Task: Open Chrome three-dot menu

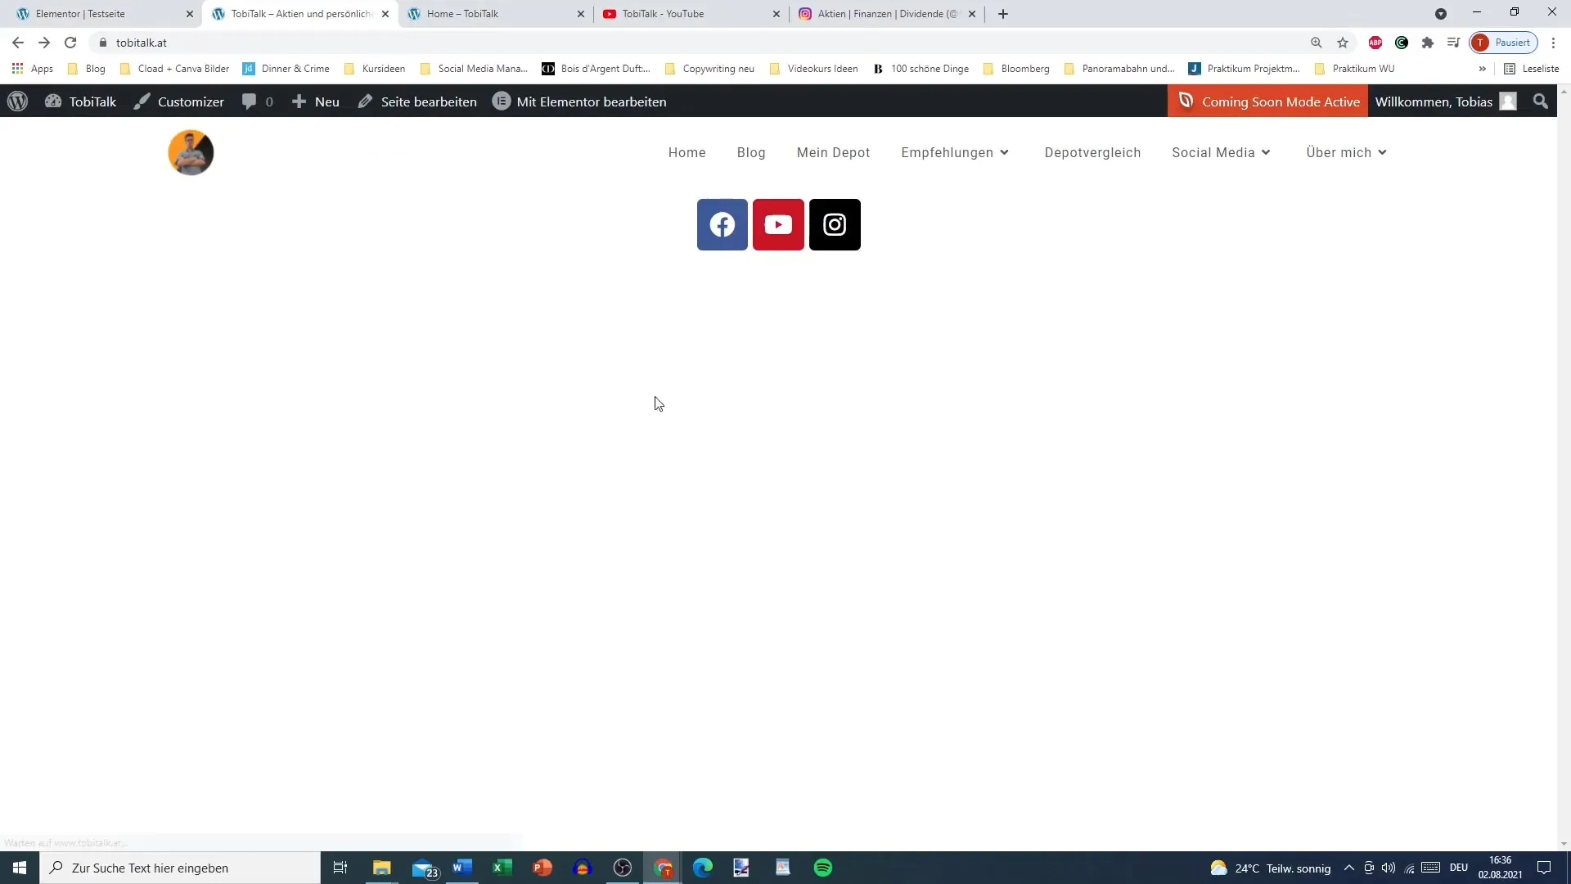Action: point(1553,43)
